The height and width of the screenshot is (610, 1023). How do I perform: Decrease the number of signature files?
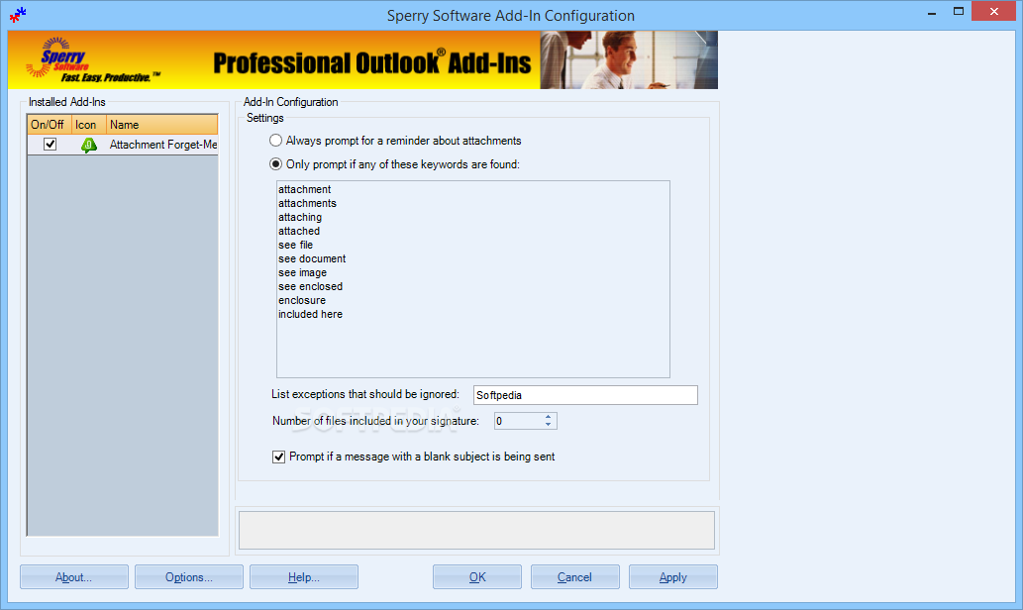click(x=548, y=425)
